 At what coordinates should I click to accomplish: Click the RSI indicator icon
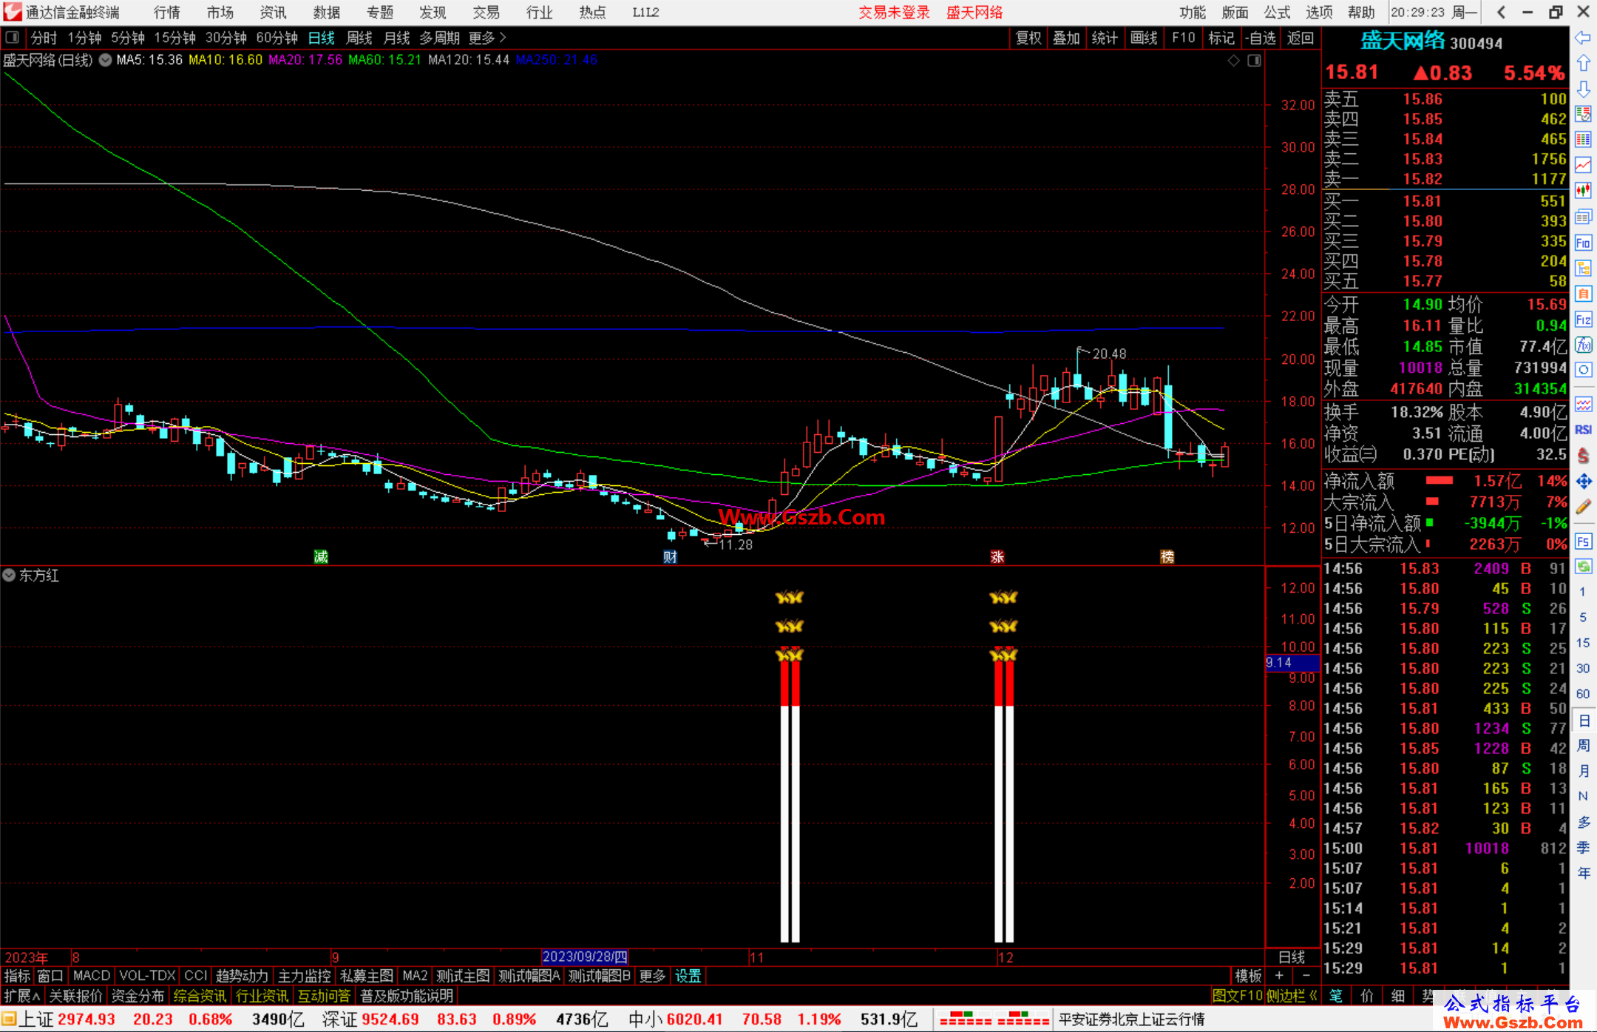click(1583, 430)
